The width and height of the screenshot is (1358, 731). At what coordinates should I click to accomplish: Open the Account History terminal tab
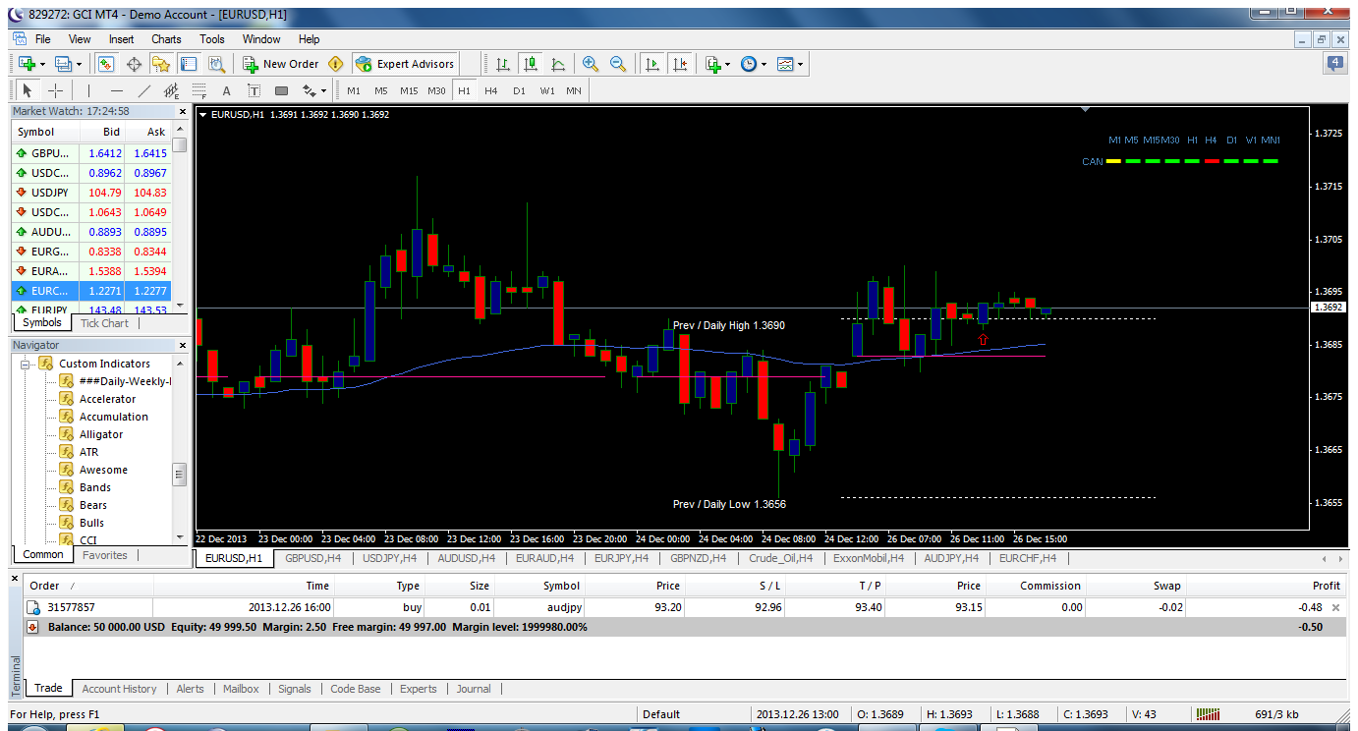tap(119, 689)
